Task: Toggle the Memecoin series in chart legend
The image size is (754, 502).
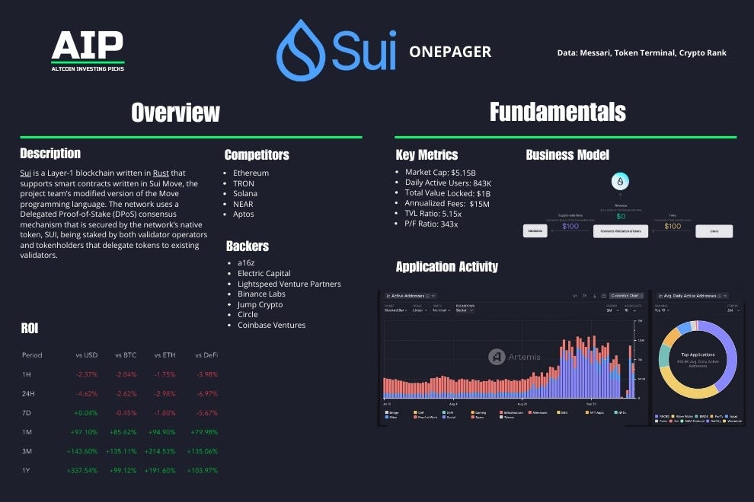Action: [x=538, y=413]
